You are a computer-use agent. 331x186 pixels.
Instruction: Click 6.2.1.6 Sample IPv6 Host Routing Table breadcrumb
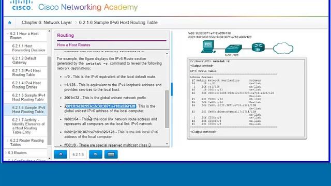tap(118, 23)
